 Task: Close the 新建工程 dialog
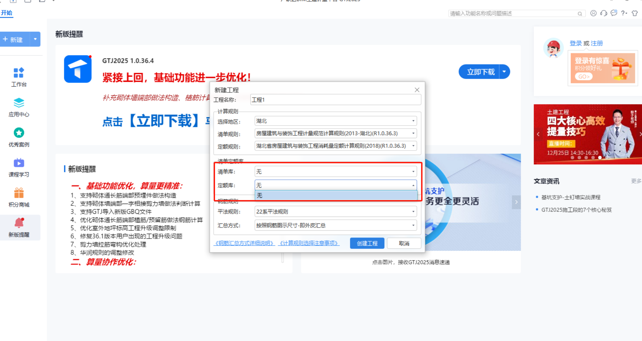417,90
